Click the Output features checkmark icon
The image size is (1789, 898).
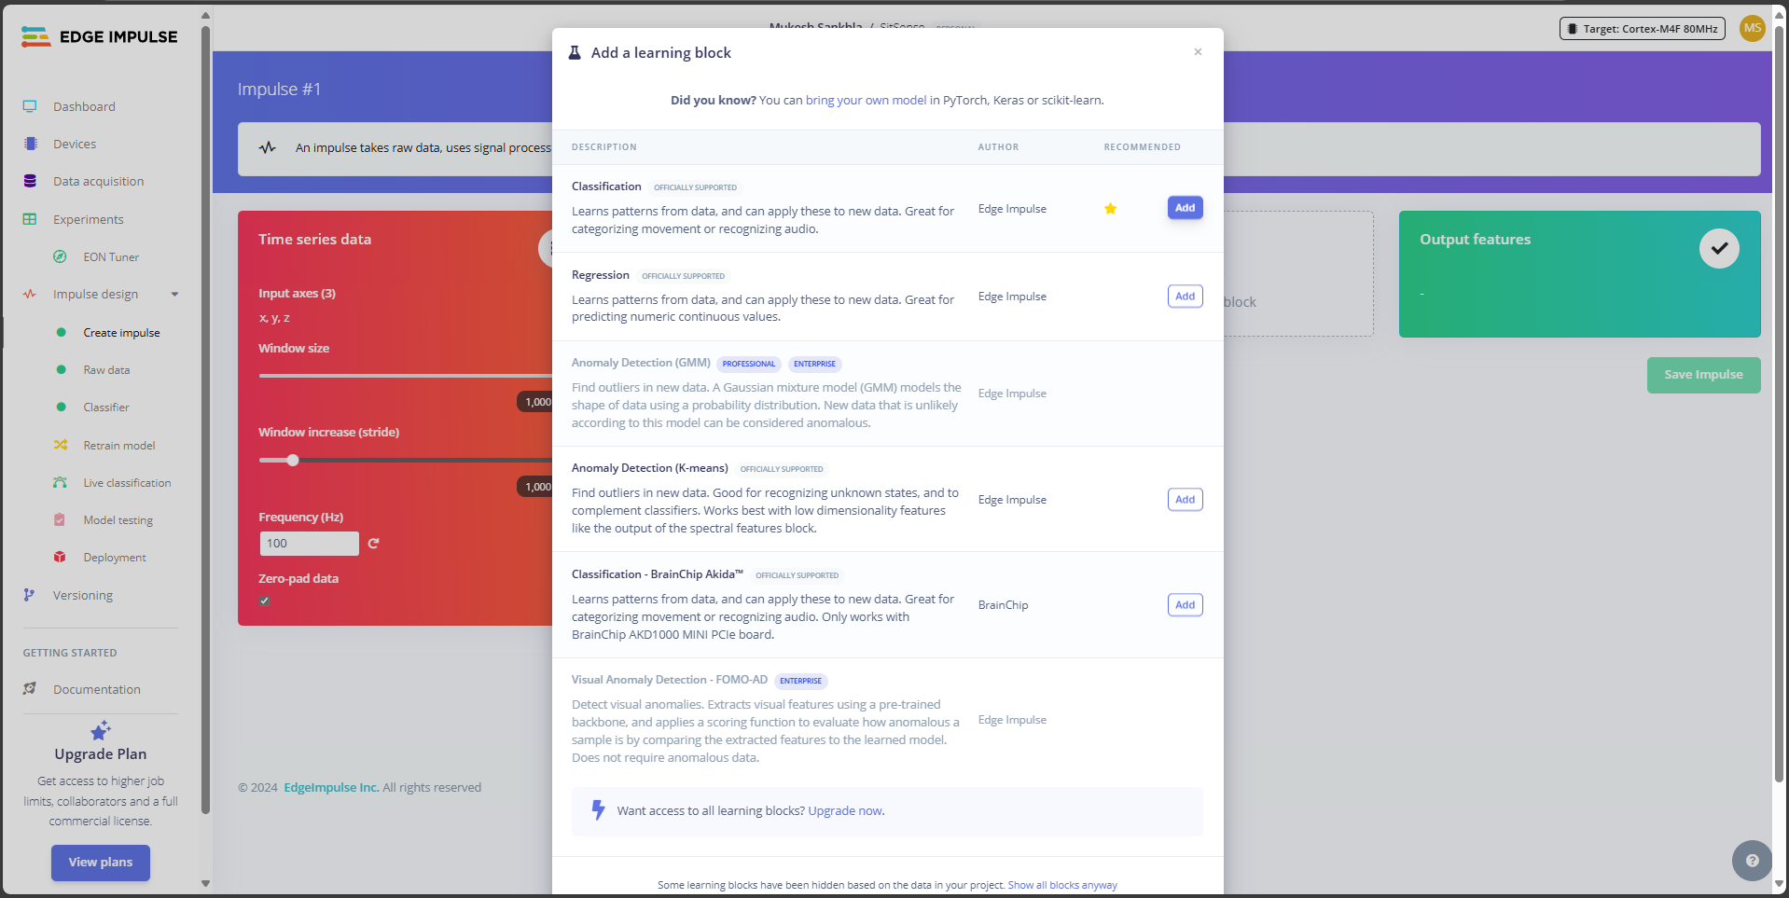pyautogui.click(x=1719, y=248)
